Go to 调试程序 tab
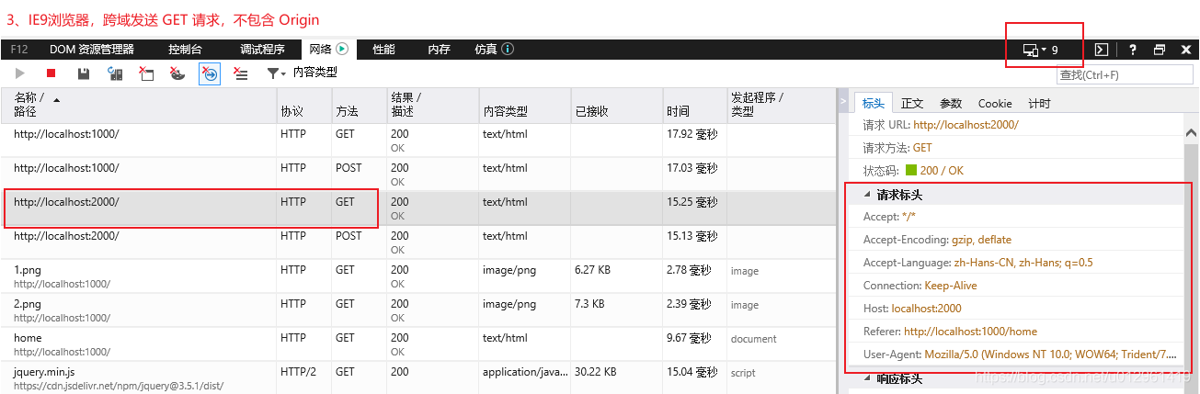Image resolution: width=1200 pixels, height=394 pixels. point(262,50)
